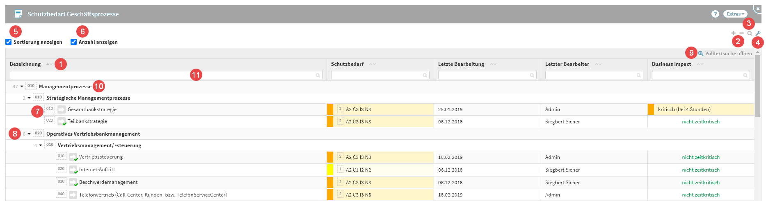
Task: Uncheck Sortierung anzeigen checkbox
Action: point(9,42)
